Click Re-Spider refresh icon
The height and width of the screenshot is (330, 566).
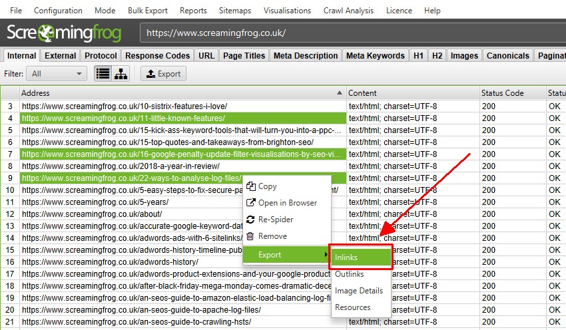[x=250, y=220]
